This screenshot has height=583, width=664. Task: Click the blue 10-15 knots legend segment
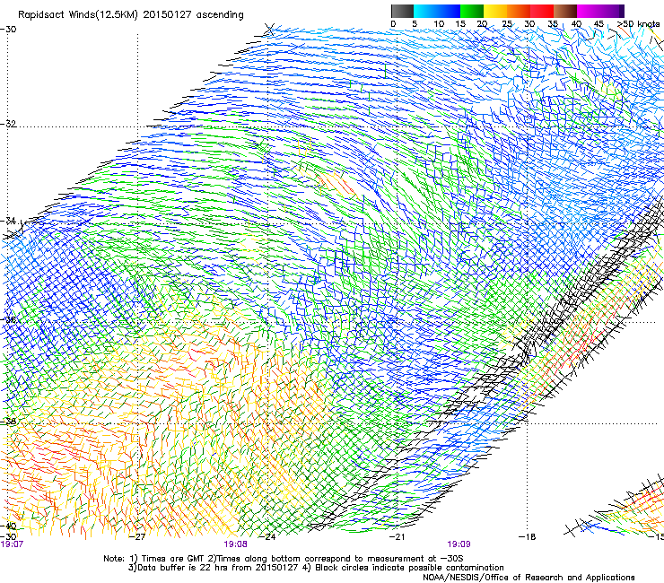(x=449, y=12)
